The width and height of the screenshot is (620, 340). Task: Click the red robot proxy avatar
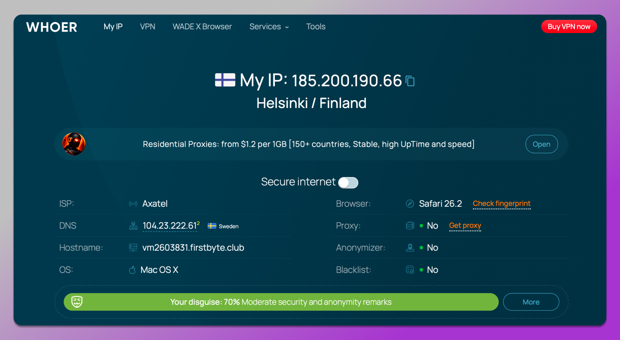(74, 144)
